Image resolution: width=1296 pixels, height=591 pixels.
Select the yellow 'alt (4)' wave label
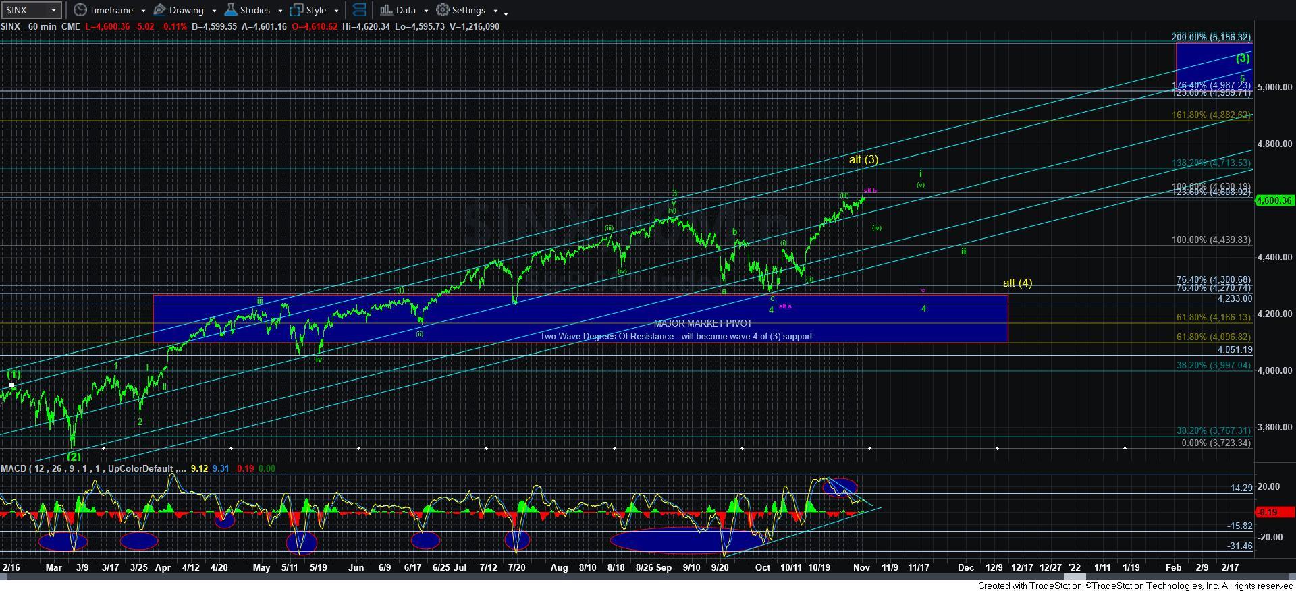(1017, 283)
